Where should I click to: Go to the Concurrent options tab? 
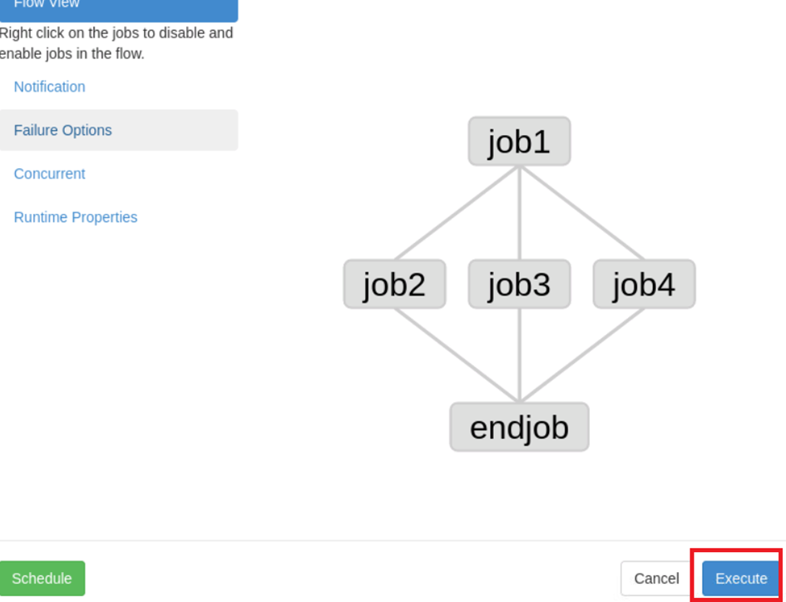49,173
